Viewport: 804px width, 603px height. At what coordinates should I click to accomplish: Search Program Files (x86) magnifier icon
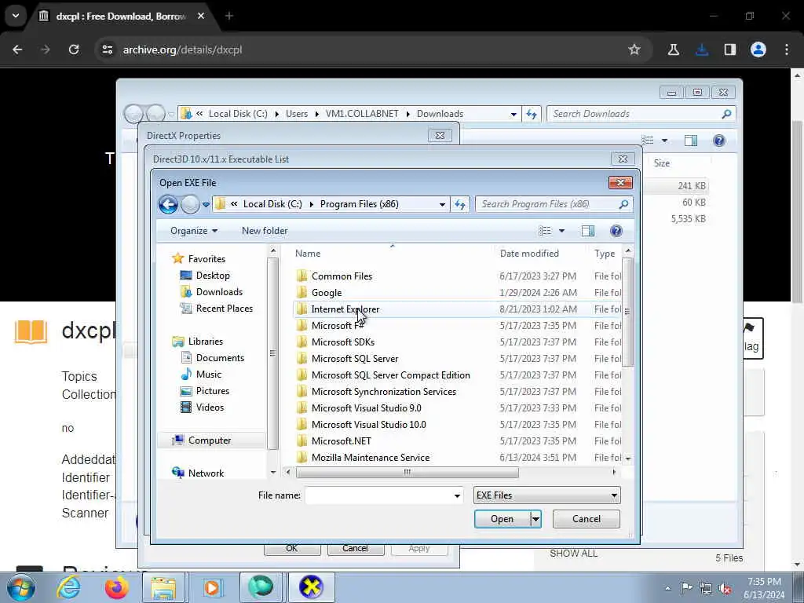point(623,204)
